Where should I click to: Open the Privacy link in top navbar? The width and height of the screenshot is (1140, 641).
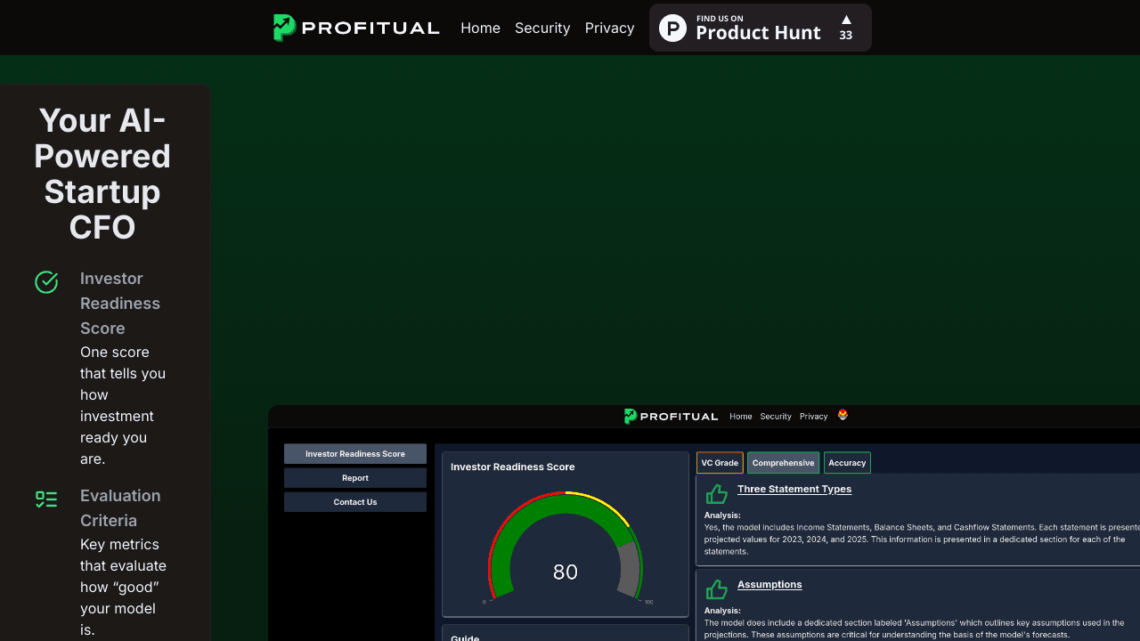tap(609, 28)
